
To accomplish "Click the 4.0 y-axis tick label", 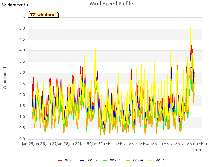I will tap(22, 50).
